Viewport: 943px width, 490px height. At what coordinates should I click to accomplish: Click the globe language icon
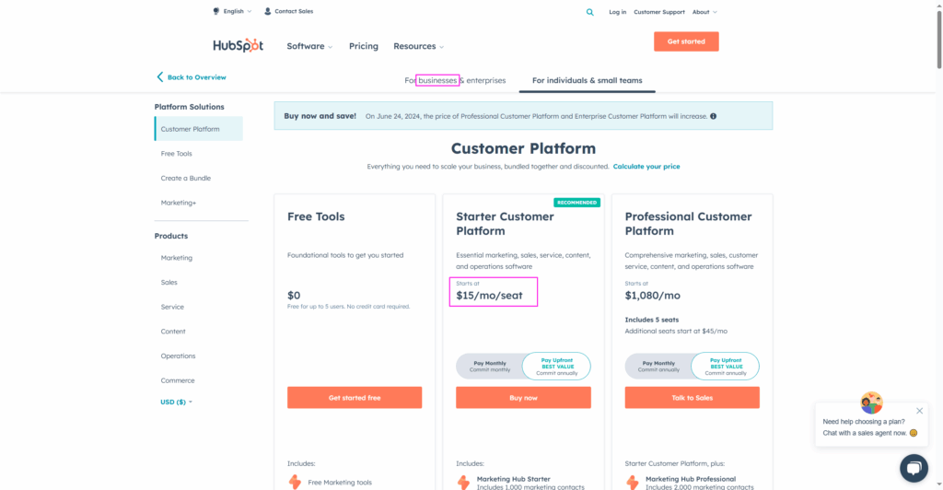(x=216, y=11)
